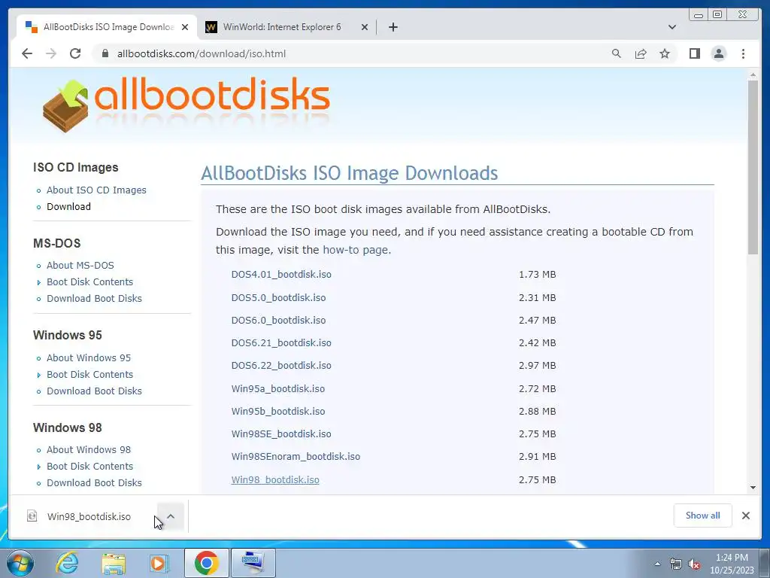Screen dimensions: 770x578
Task: Open About Windows 95 link
Action: click(x=89, y=357)
